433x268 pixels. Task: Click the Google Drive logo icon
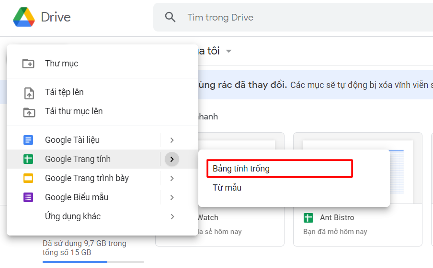[24, 17]
